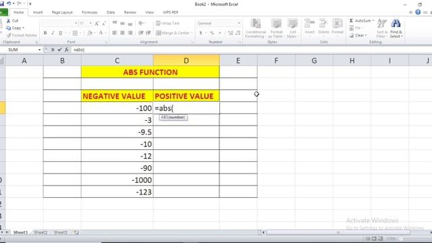The height and width of the screenshot is (243, 432).
Task: Open the Clear dropdown menu
Action: click(358, 35)
